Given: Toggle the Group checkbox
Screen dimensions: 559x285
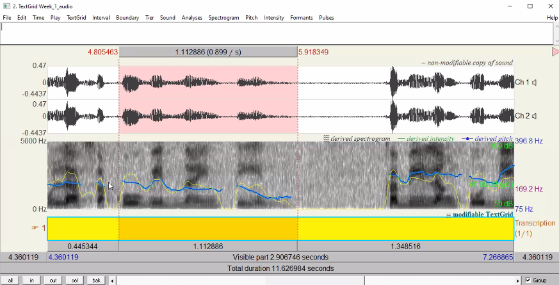Looking at the screenshot, I should coord(528,281).
